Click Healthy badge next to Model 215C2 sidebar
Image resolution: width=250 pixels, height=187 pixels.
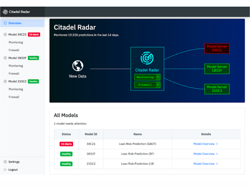pos(33,81)
